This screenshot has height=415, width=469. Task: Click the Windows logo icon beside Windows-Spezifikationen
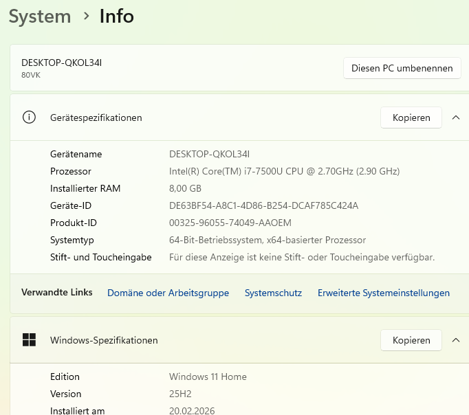click(x=29, y=340)
